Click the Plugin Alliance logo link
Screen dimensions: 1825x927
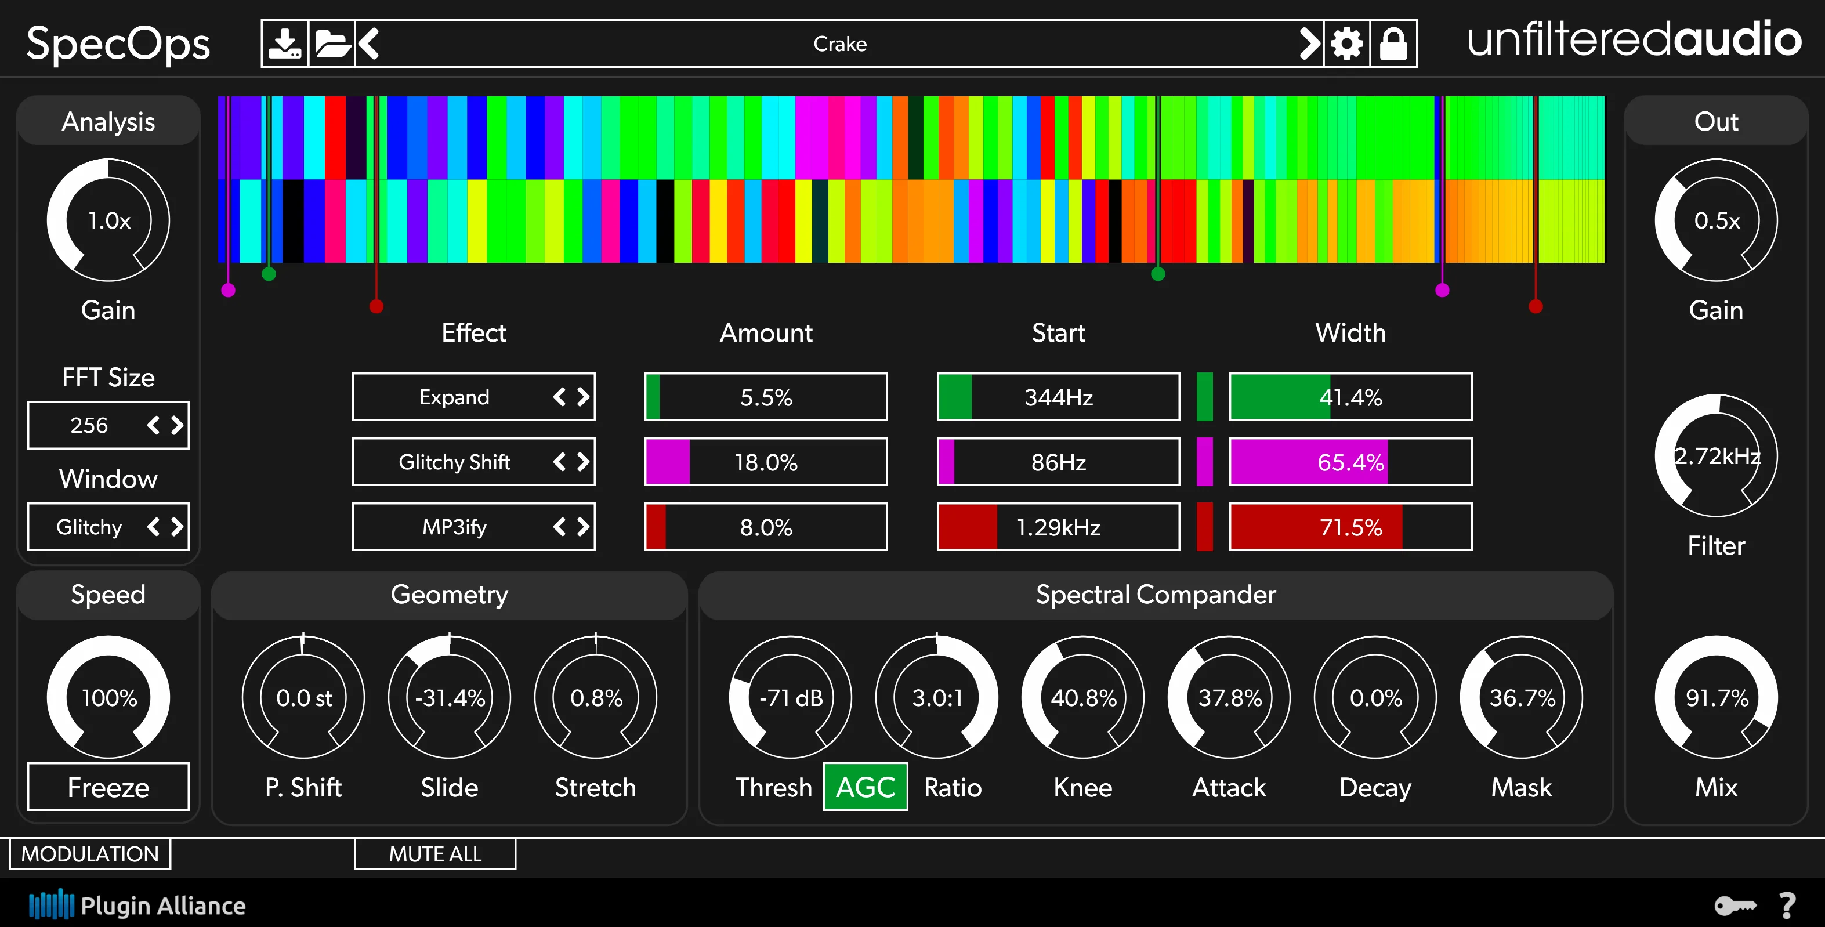pyautogui.click(x=137, y=905)
